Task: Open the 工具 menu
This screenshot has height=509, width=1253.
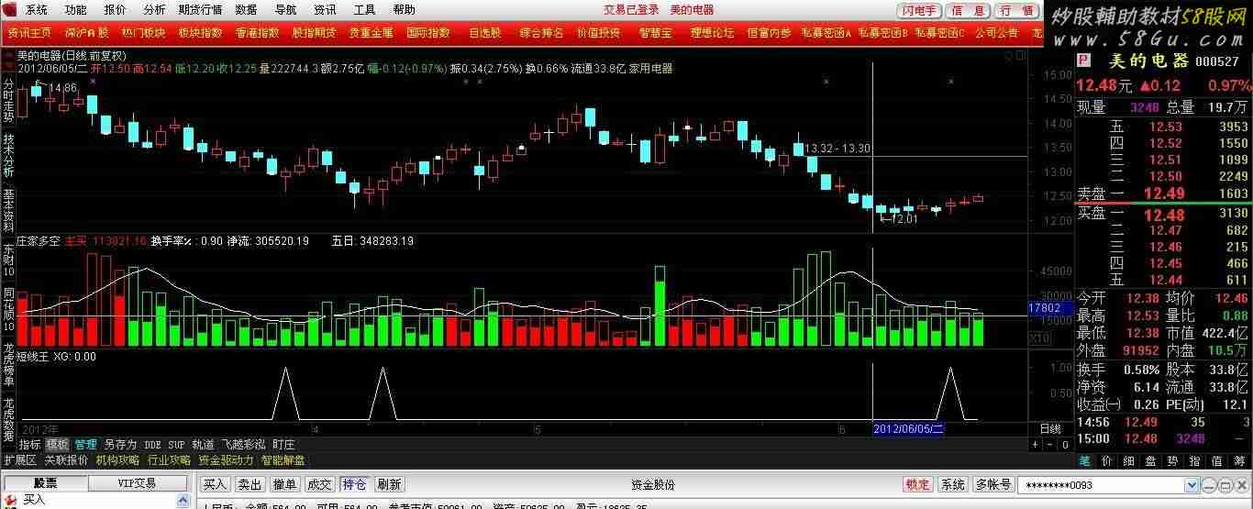Action: 364,10
